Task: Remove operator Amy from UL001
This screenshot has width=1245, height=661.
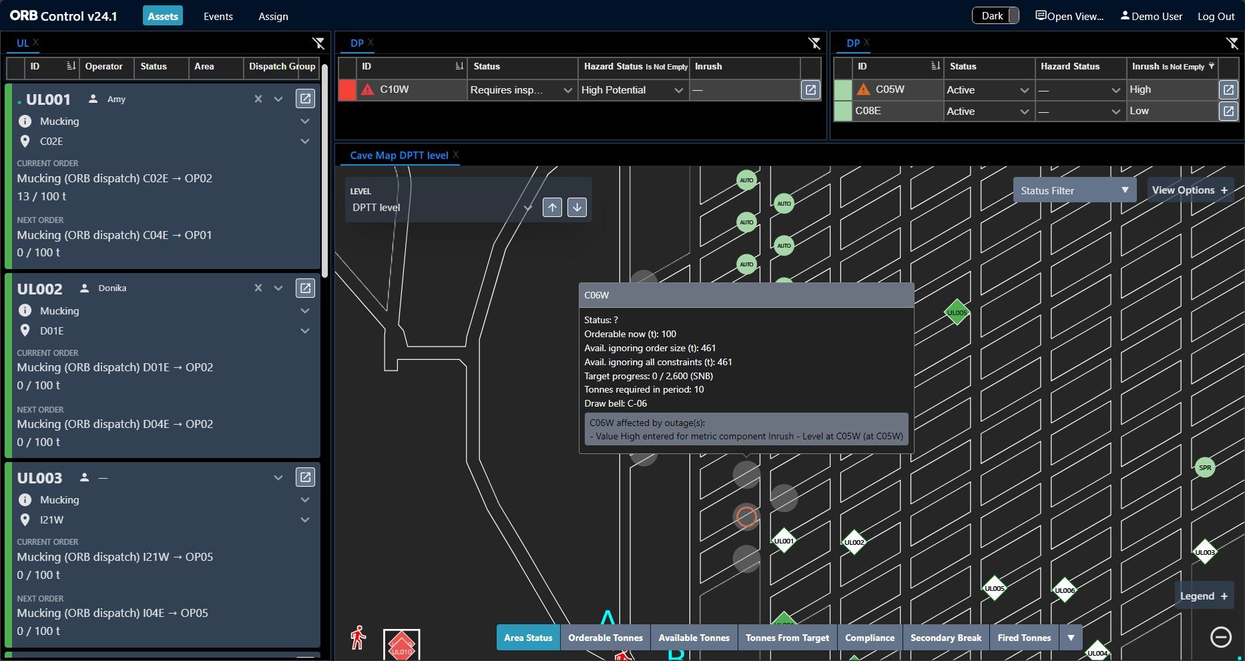Action: [258, 99]
